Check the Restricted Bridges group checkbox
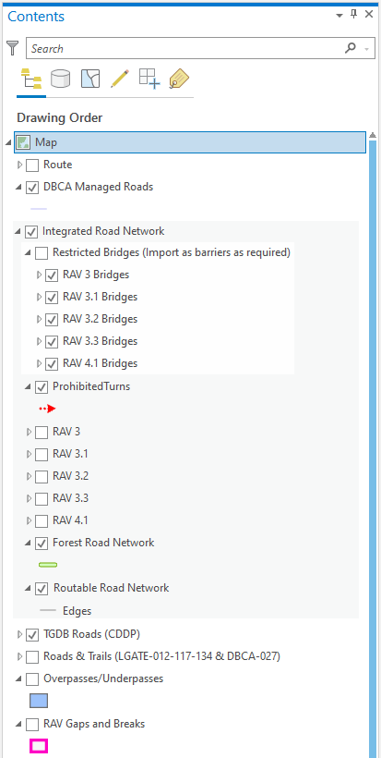 pos(42,253)
